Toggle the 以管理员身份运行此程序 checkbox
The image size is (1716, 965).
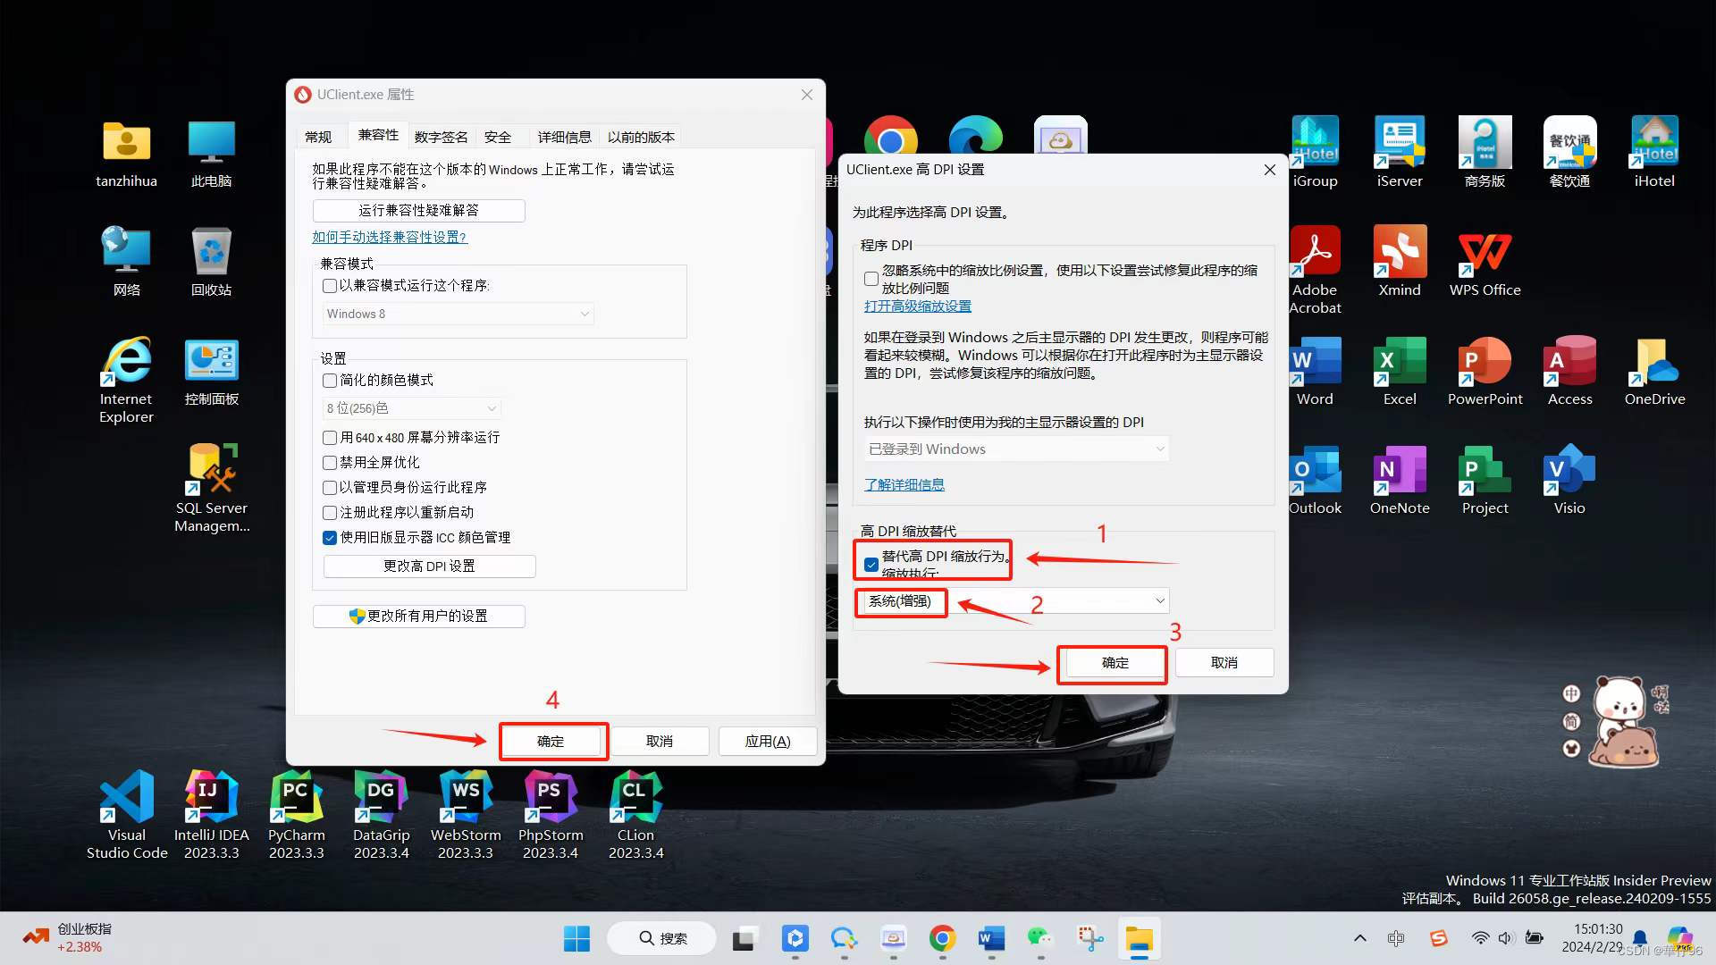click(330, 488)
